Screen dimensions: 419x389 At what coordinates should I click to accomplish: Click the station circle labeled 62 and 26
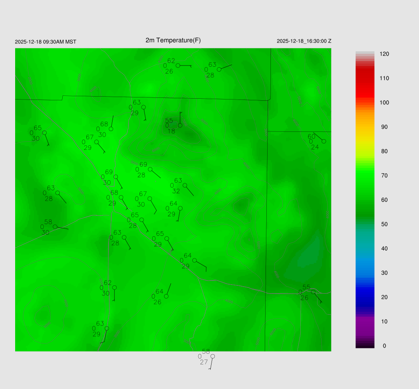click(x=178, y=66)
